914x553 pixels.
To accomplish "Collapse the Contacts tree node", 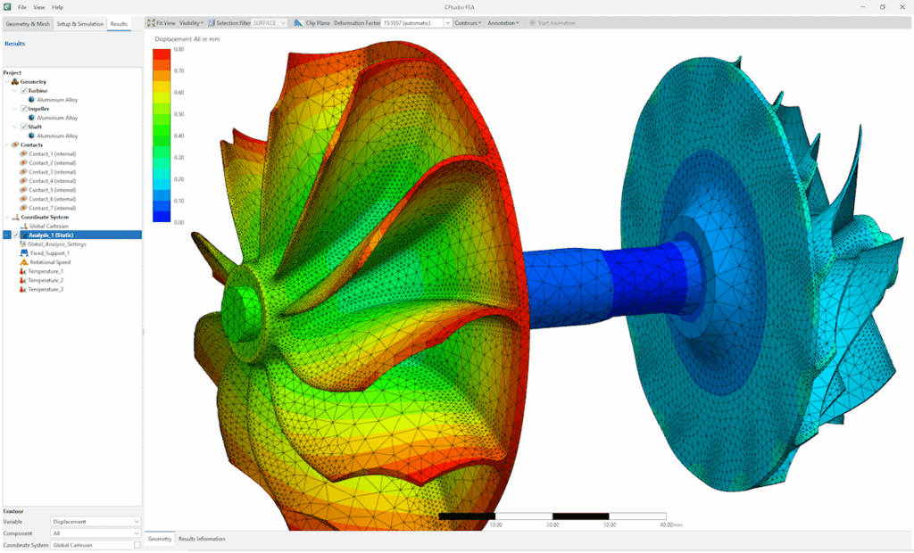I will tap(7, 144).
